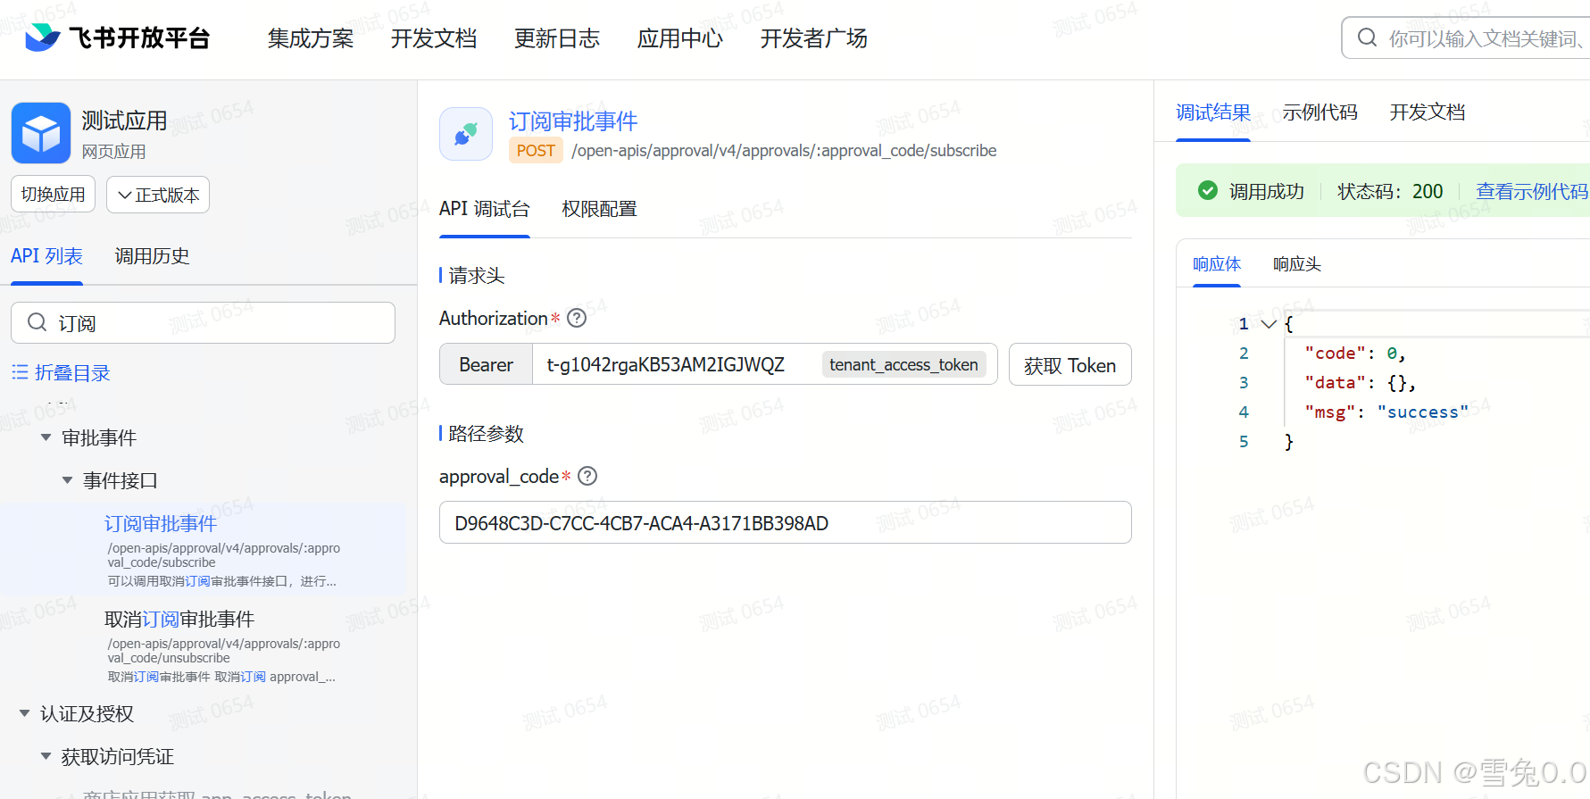The width and height of the screenshot is (1590, 799).
Task: Click the 切换应用 button
Action: point(53,195)
